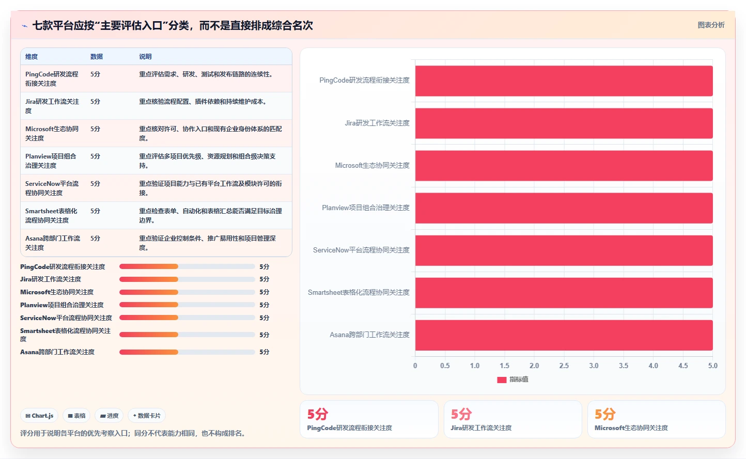Click the Smartsheet progress bar
Viewport: 746px width, 459px height.
pos(187,335)
